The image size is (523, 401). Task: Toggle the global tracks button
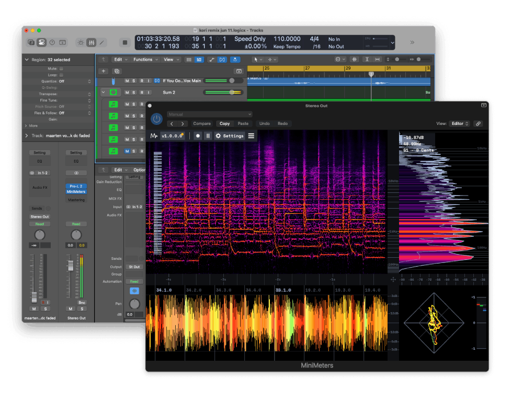239,71
